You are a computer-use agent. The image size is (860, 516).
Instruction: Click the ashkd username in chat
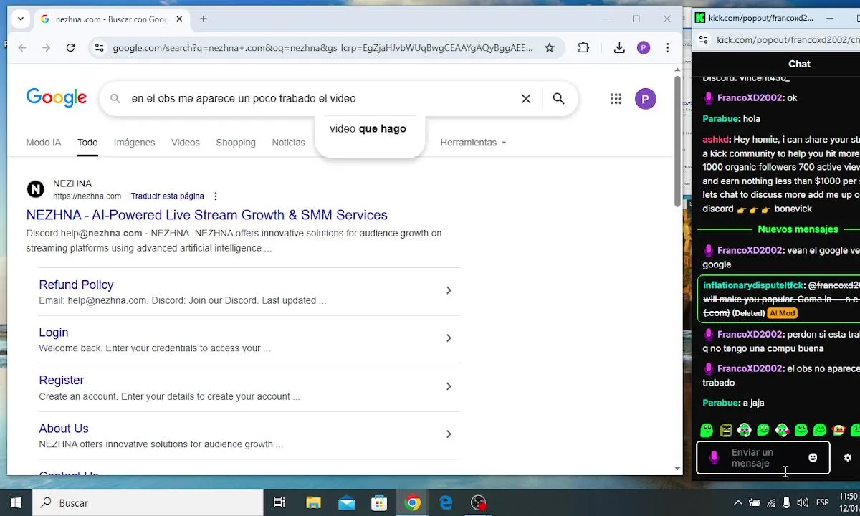pyautogui.click(x=716, y=140)
